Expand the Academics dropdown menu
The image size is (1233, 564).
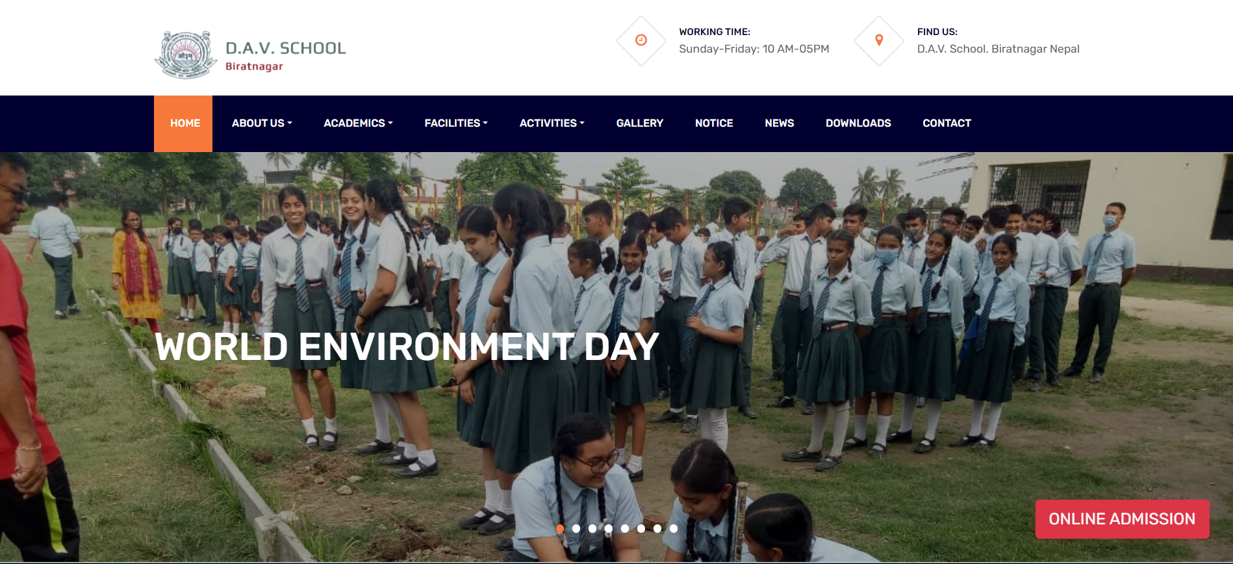click(358, 123)
